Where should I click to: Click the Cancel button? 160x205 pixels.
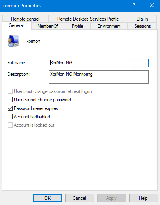tap(79, 198)
